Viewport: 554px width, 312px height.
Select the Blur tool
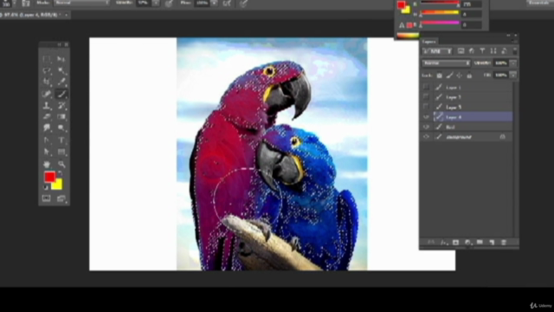click(46, 127)
